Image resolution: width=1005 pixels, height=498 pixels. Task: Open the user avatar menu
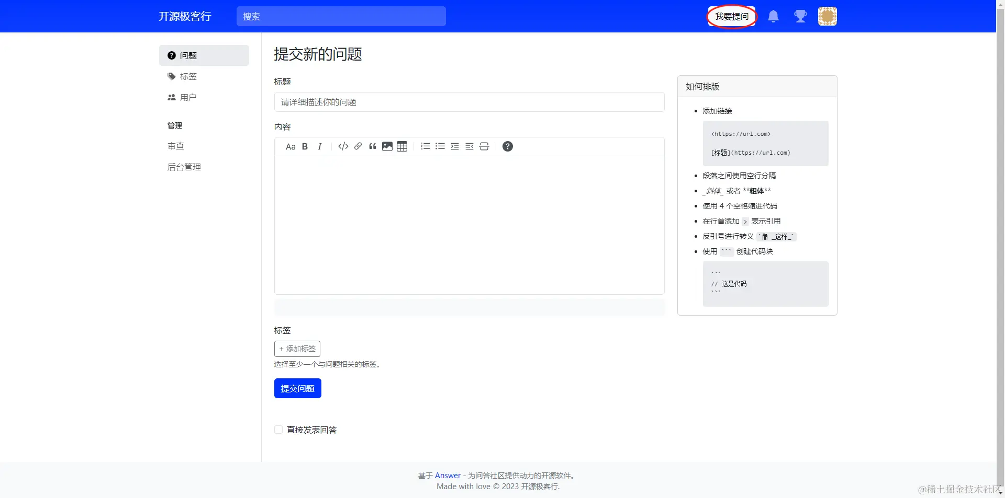click(x=828, y=16)
